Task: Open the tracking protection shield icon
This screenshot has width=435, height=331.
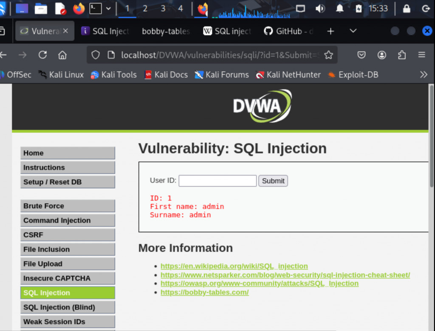Action: (96, 55)
